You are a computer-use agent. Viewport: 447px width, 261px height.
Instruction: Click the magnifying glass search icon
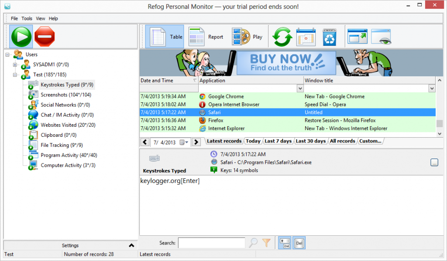coord(253,243)
